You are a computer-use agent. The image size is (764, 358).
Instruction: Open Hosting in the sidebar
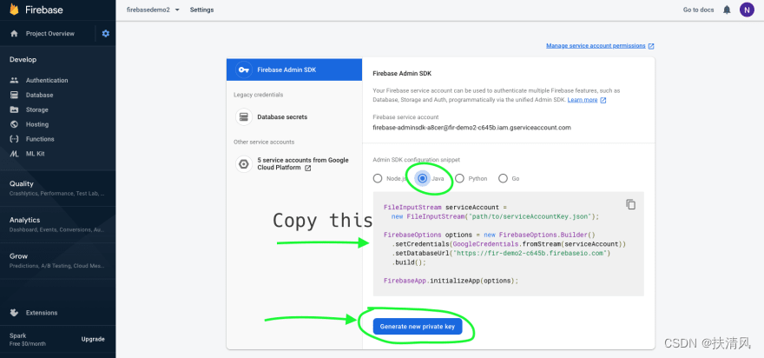pos(37,124)
